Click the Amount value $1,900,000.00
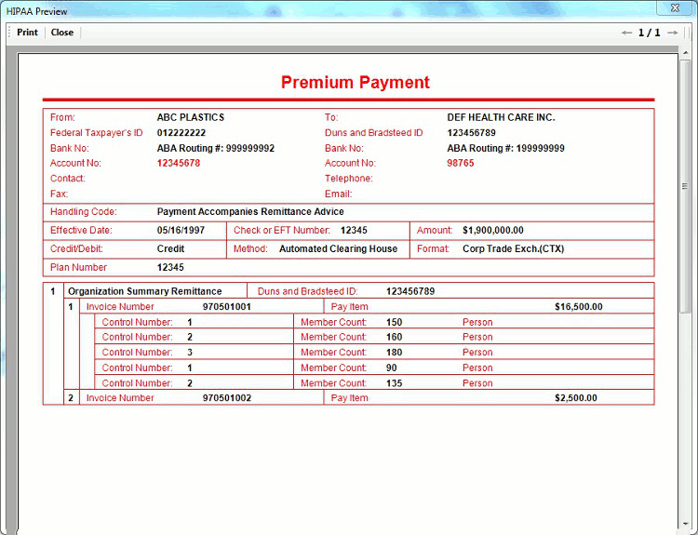The height and width of the screenshot is (535, 698). click(492, 230)
